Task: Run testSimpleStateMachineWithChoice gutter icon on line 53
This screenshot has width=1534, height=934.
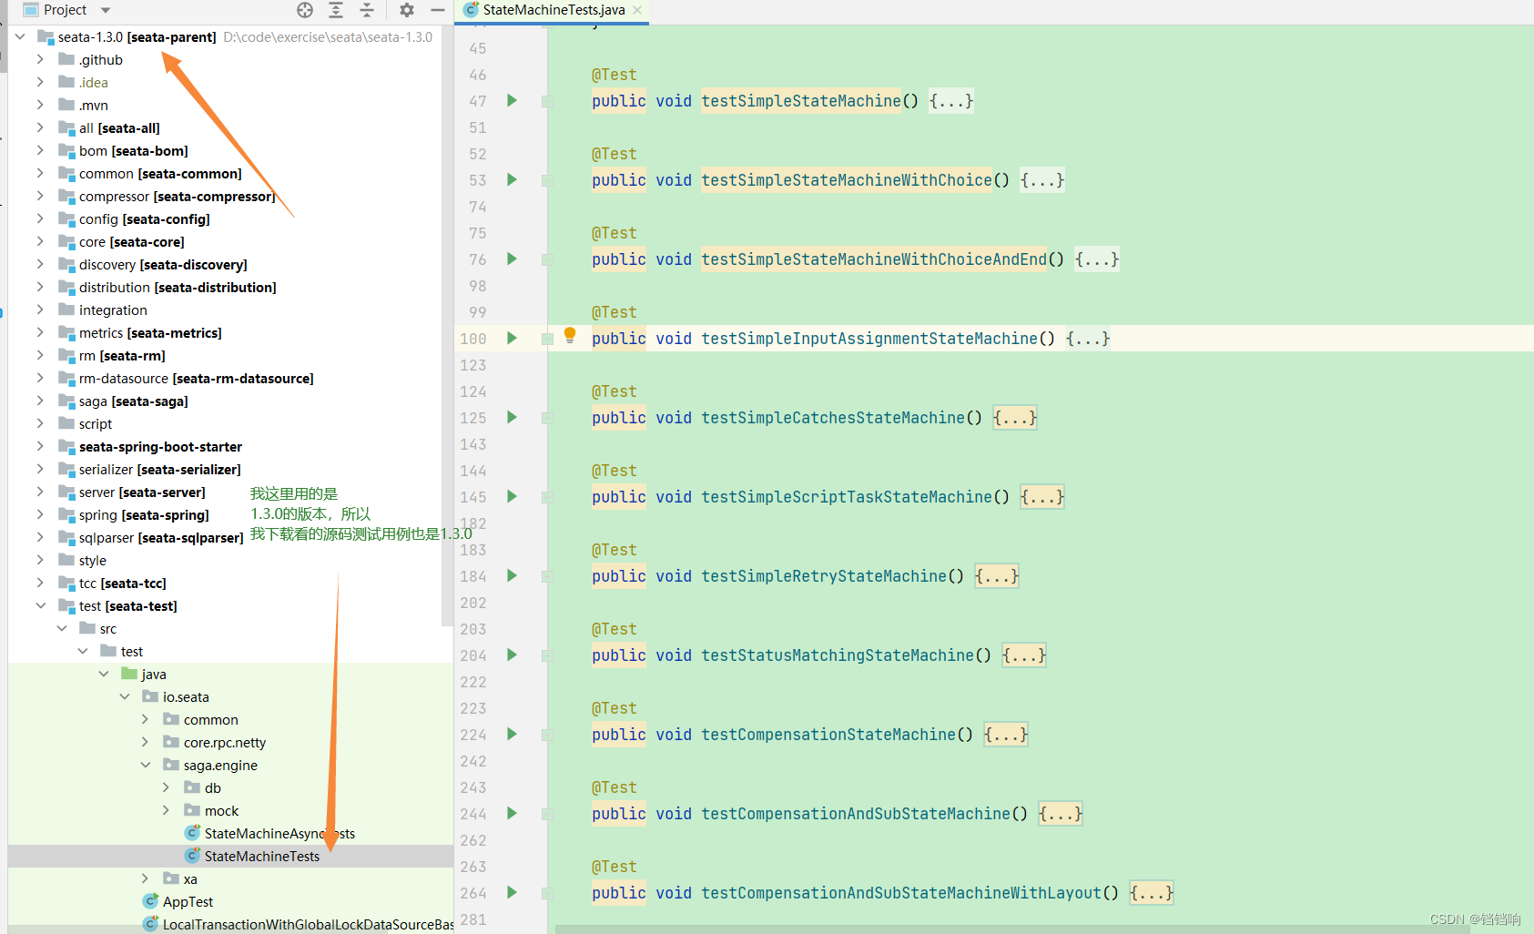Action: pyautogui.click(x=512, y=179)
